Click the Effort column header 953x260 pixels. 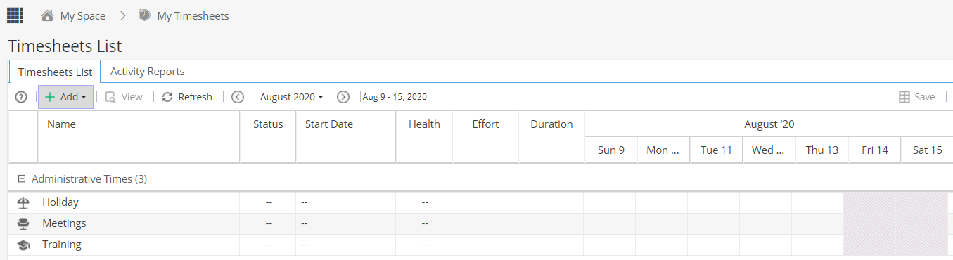click(x=485, y=137)
